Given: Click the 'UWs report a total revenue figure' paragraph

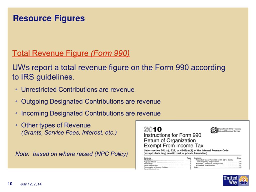Looking at the screenshot, I should [x=119, y=72].
